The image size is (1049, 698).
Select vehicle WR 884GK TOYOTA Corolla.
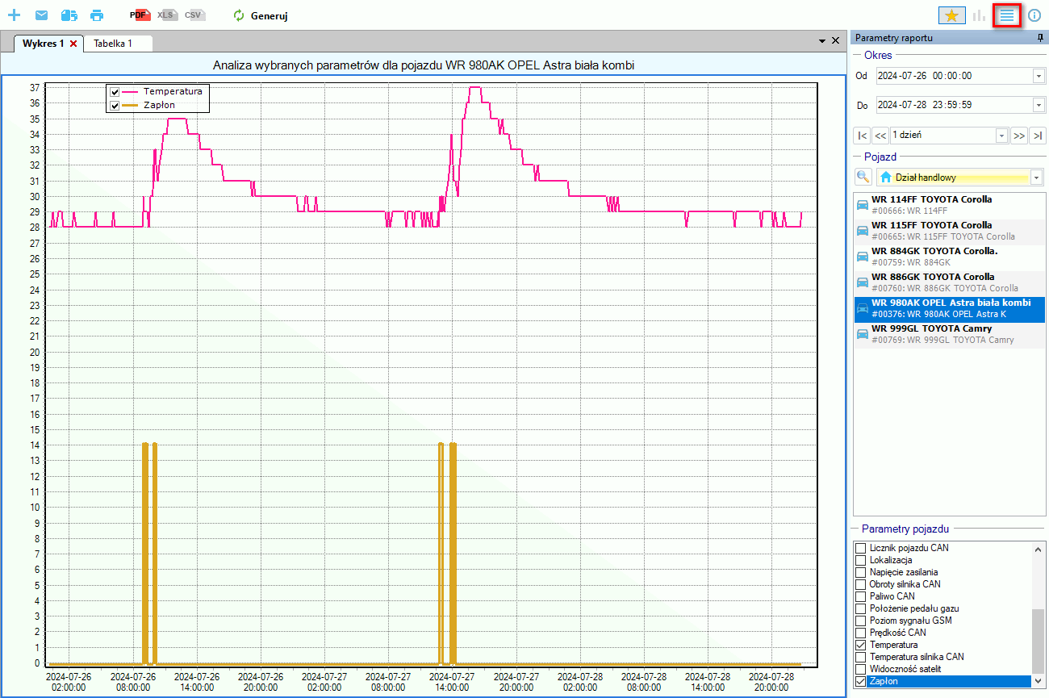[x=949, y=257]
